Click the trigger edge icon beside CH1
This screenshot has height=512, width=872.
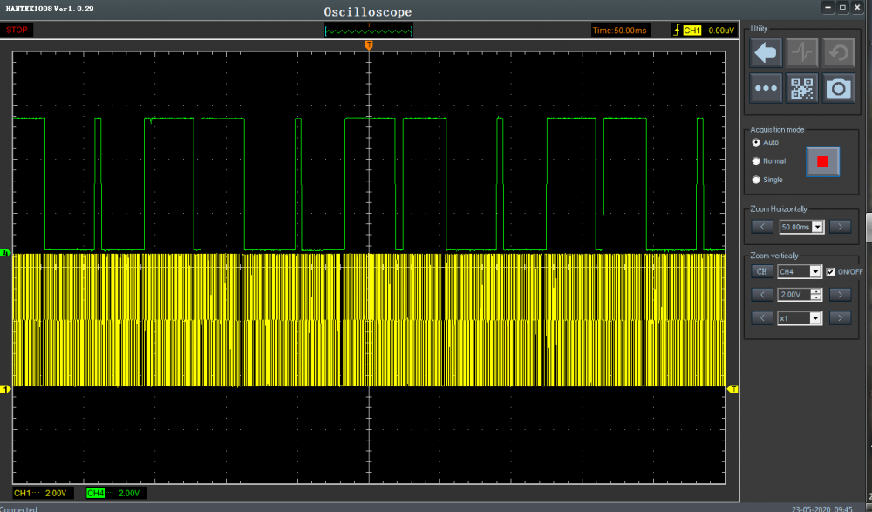click(676, 31)
